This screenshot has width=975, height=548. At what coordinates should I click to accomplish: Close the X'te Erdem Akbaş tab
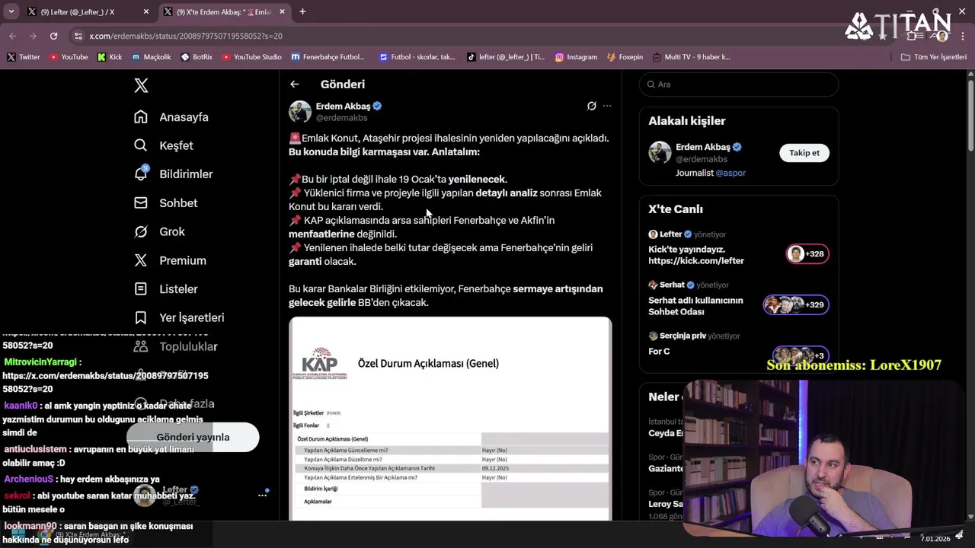282,11
